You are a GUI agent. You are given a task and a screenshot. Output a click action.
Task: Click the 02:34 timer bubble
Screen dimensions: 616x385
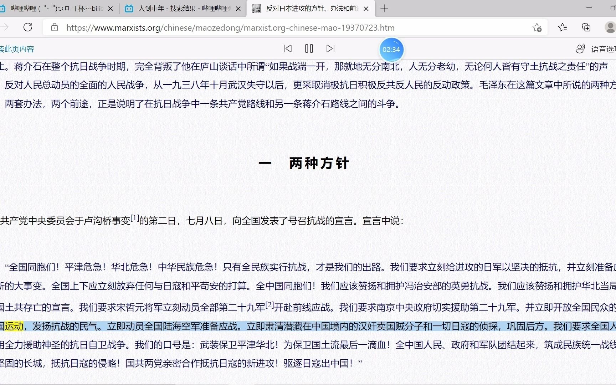391,50
